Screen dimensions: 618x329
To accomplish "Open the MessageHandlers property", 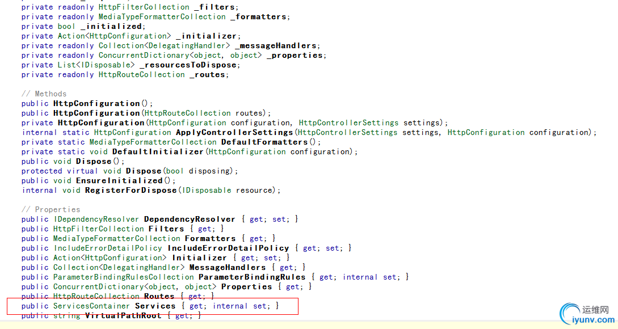I will coord(228,268).
